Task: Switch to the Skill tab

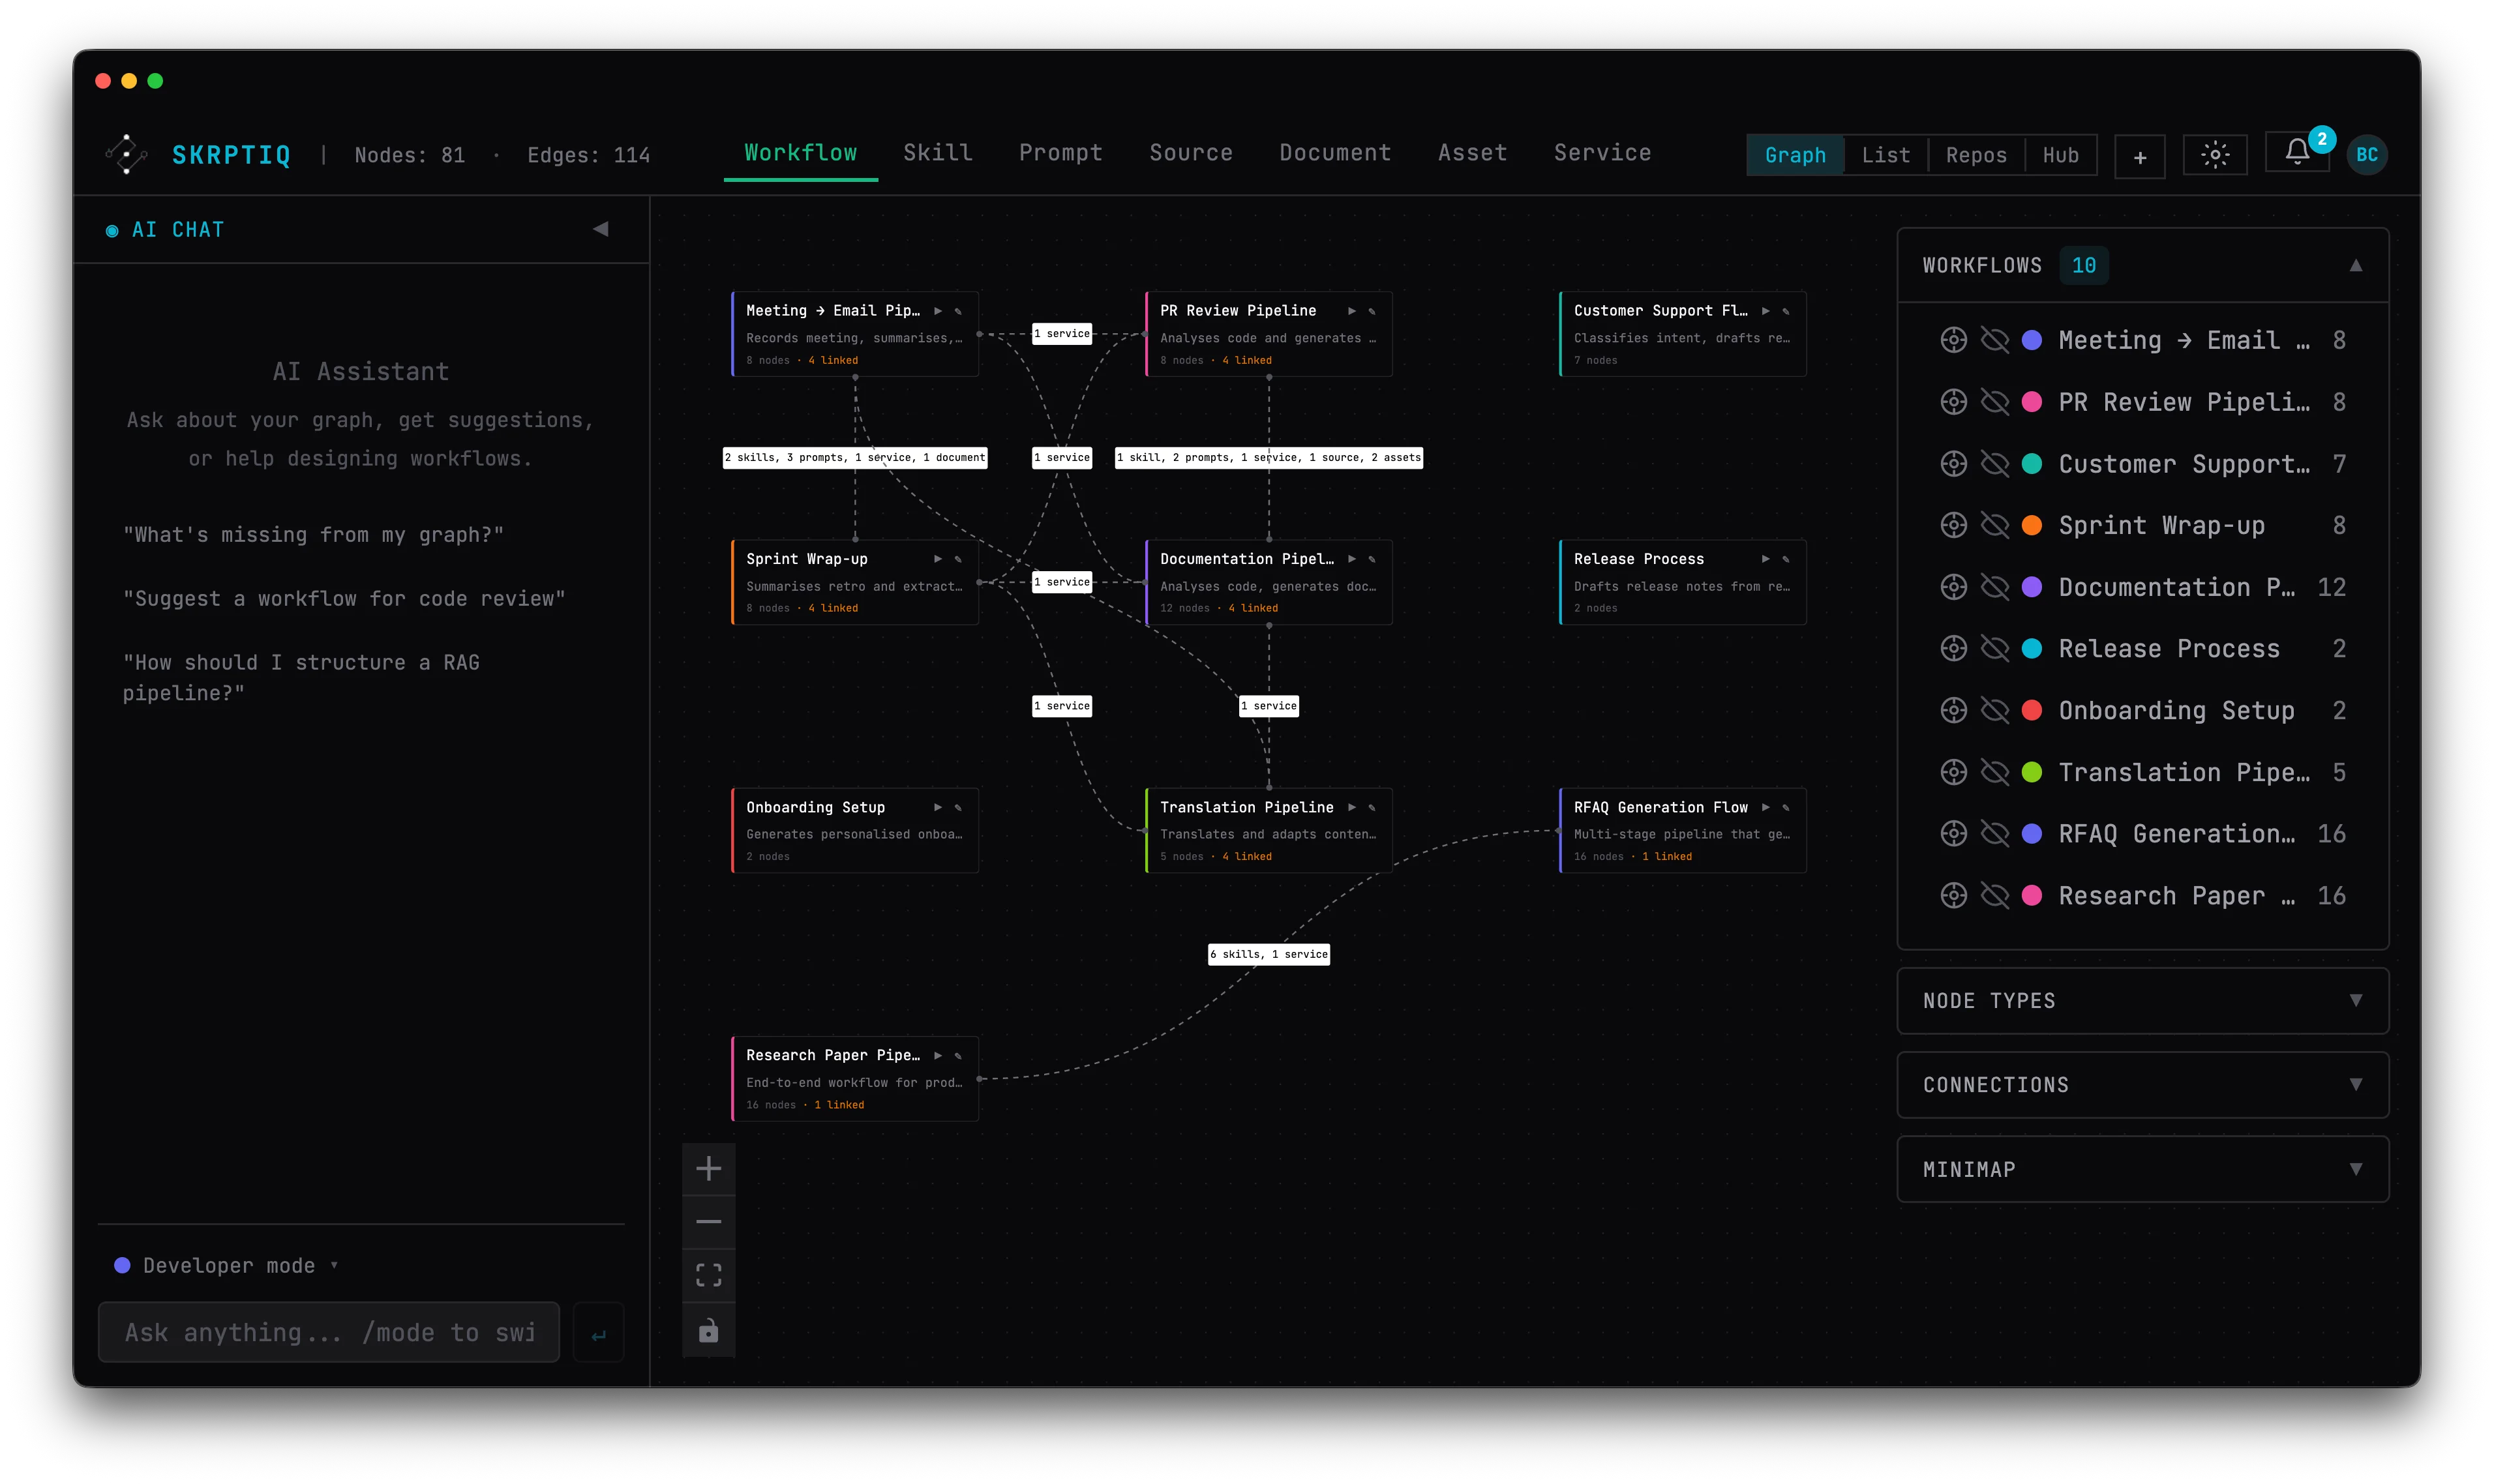Action: pyautogui.click(x=937, y=153)
